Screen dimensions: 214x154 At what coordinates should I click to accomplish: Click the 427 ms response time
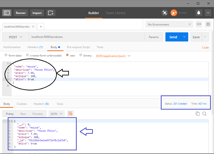pos(202,104)
